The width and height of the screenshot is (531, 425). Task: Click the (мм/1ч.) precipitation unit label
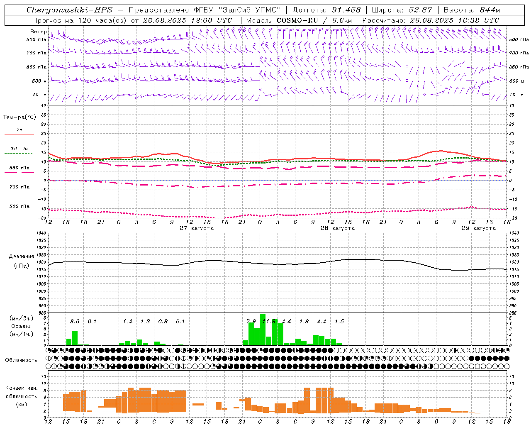pyautogui.click(x=22, y=334)
